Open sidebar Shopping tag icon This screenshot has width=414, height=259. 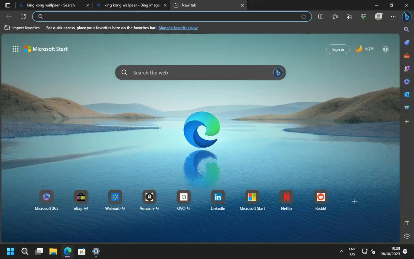[x=407, y=42]
